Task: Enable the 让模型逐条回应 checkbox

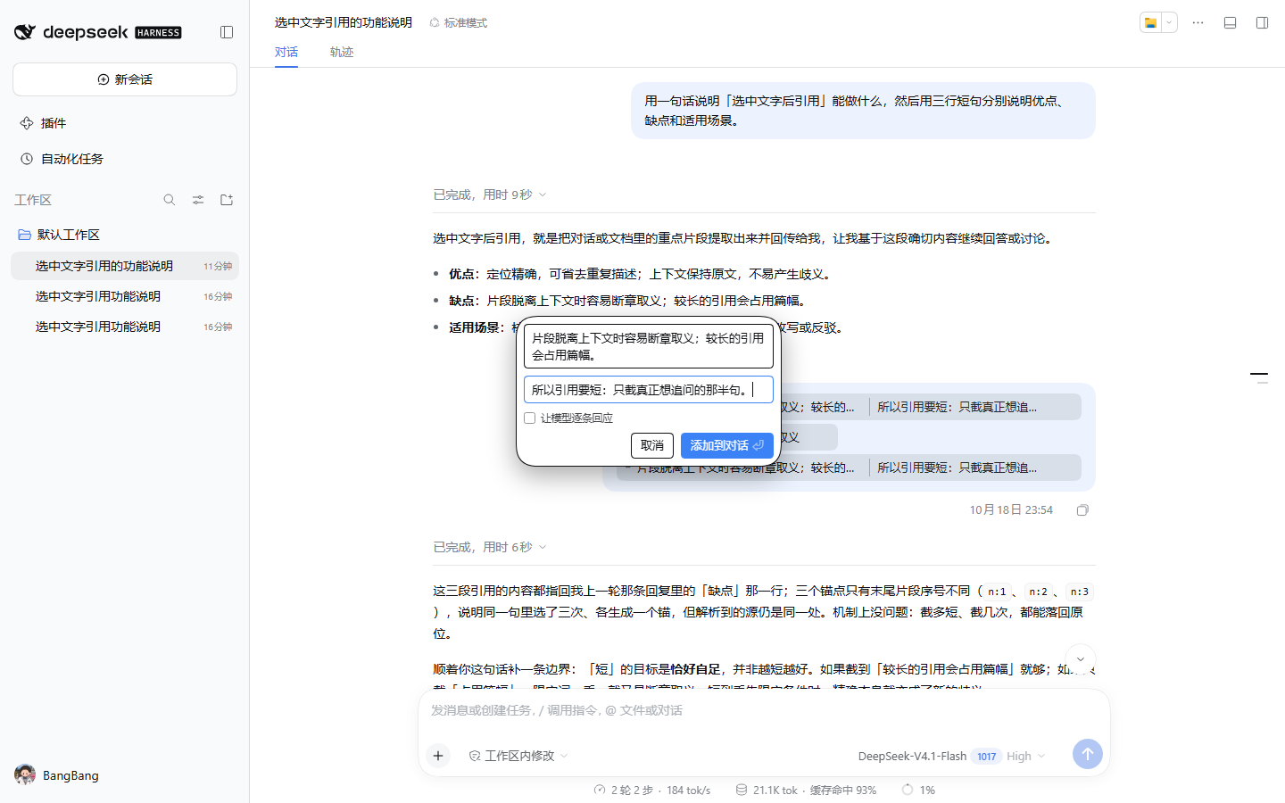Action: 530,418
